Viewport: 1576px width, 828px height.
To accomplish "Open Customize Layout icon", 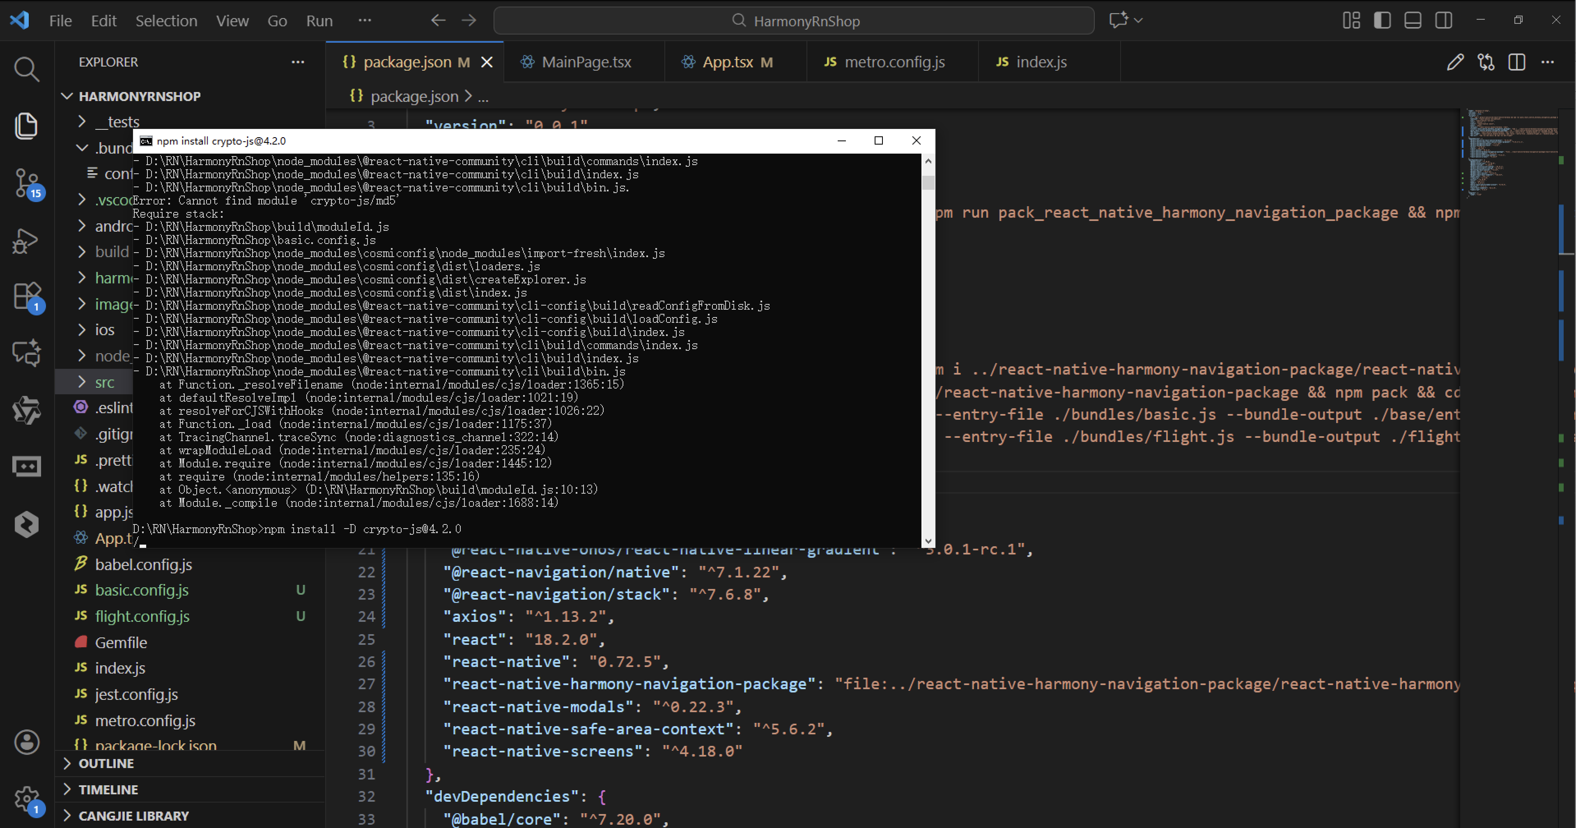I will tap(1351, 20).
